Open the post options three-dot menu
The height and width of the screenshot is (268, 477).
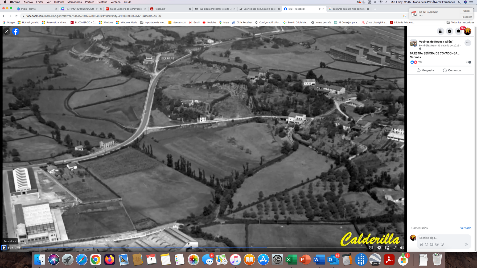click(468, 43)
